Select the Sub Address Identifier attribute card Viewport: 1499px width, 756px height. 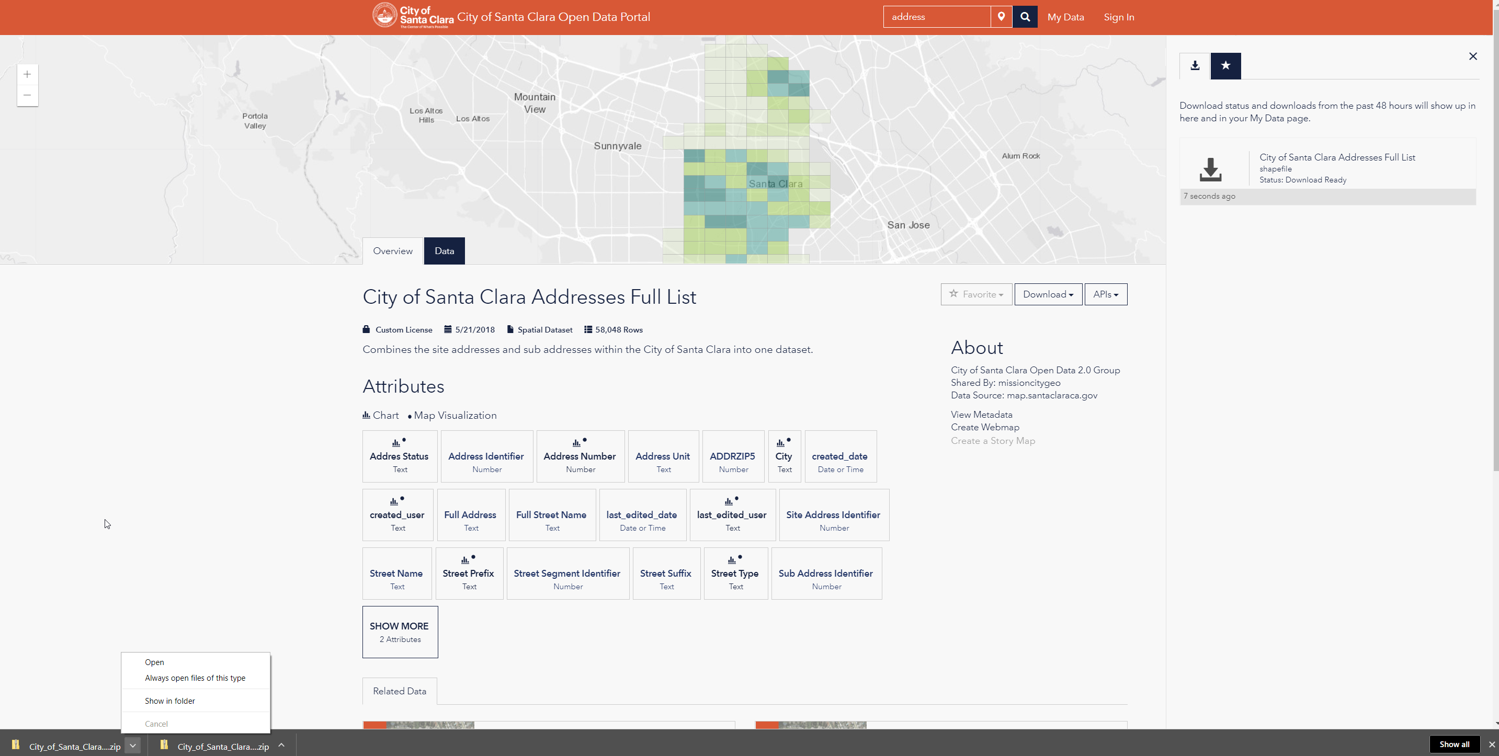(826, 574)
